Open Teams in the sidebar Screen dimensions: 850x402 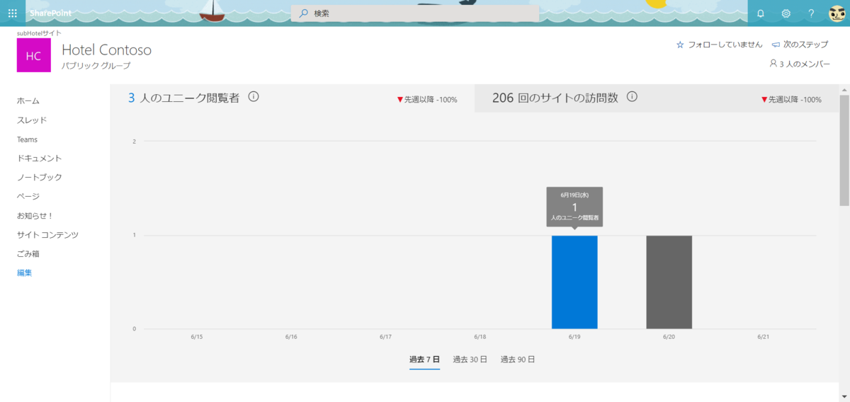pos(27,139)
